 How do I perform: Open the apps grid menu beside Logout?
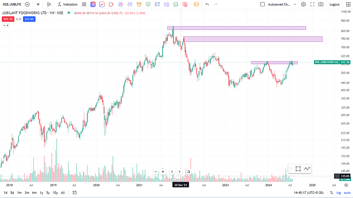(x=348, y=4)
